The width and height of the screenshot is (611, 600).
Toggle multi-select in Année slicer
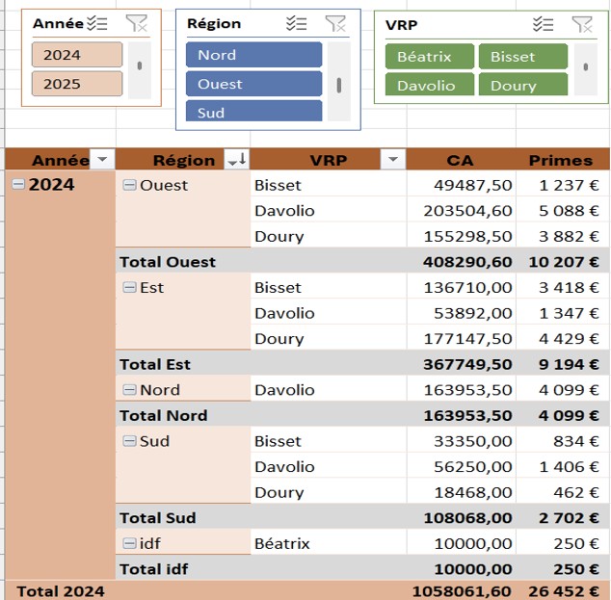tap(96, 24)
